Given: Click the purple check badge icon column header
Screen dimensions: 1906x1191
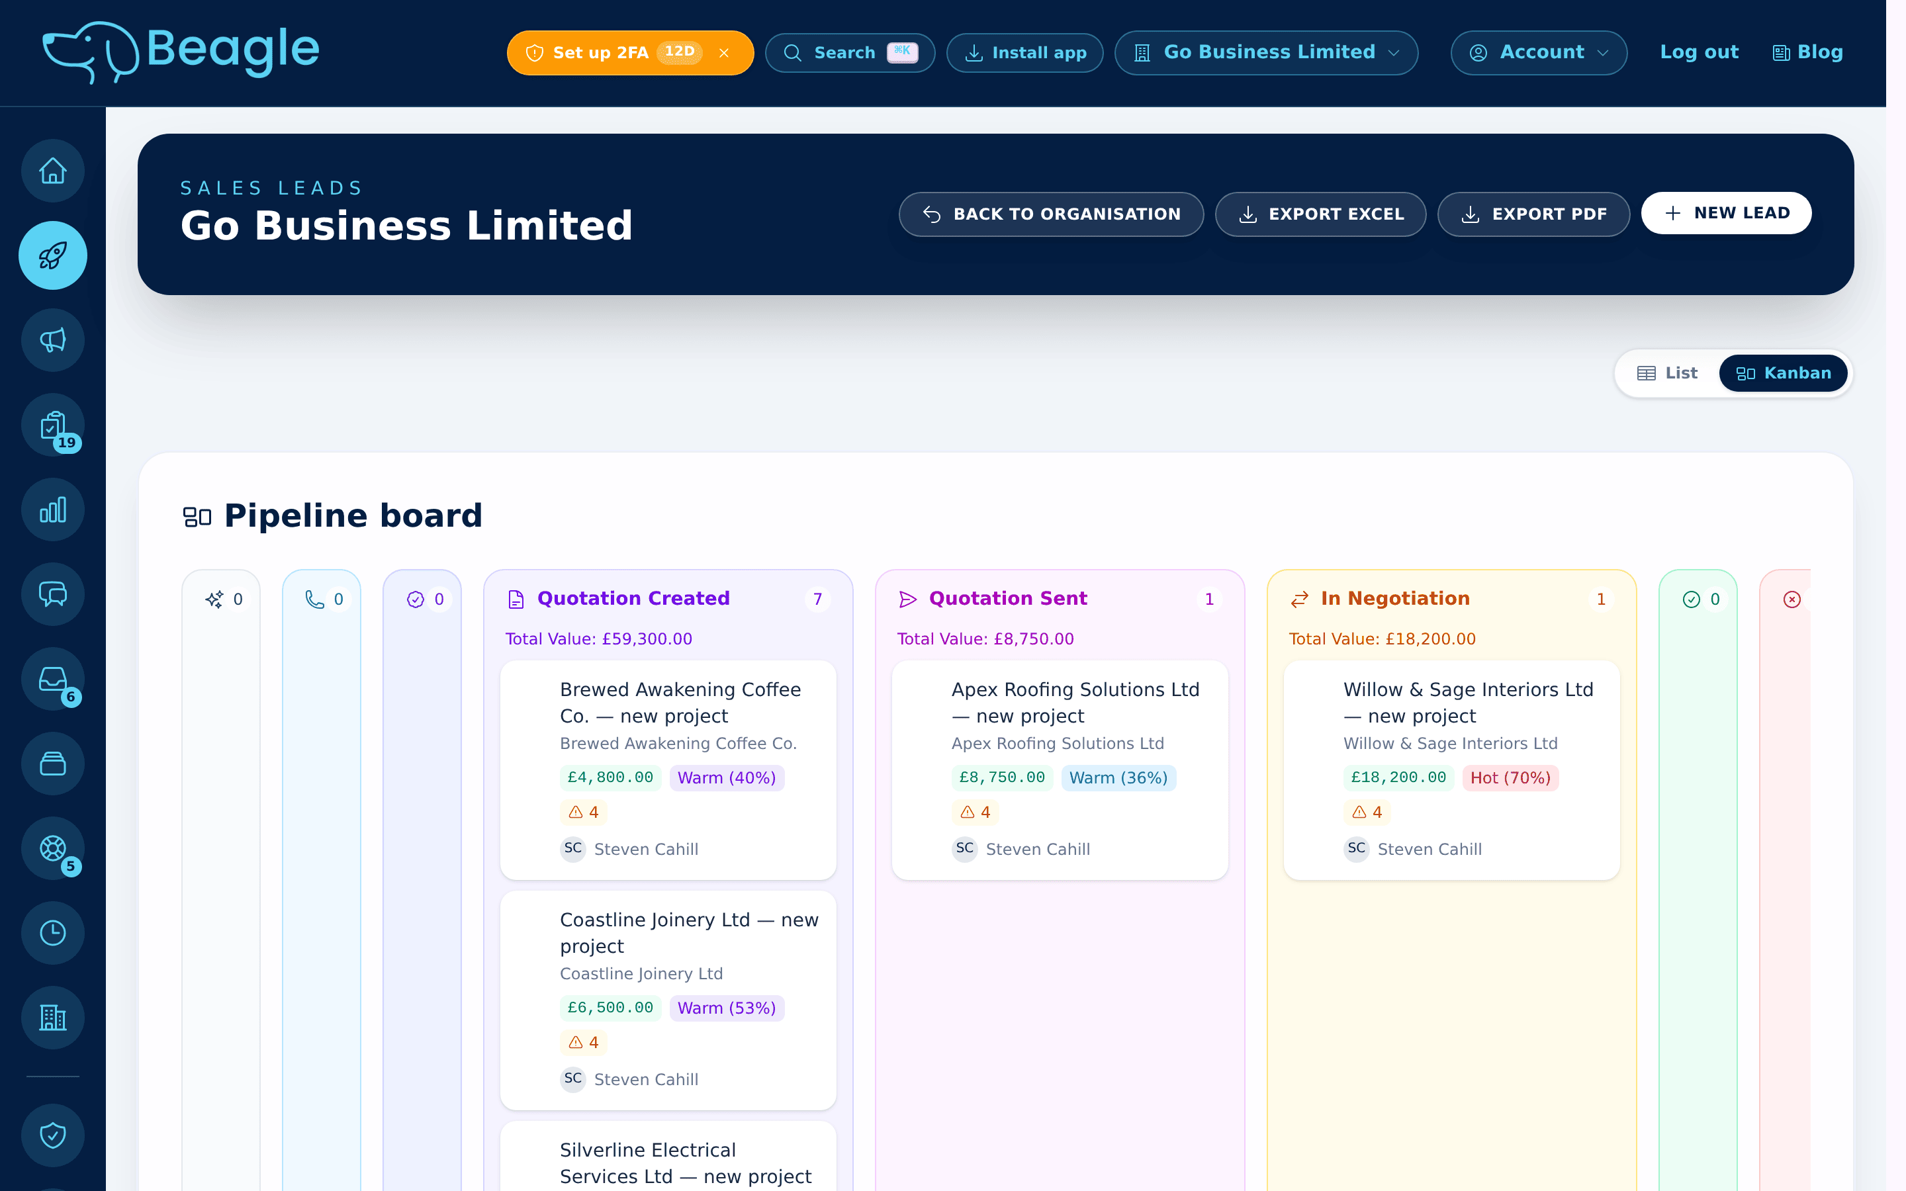Looking at the screenshot, I should 415,599.
